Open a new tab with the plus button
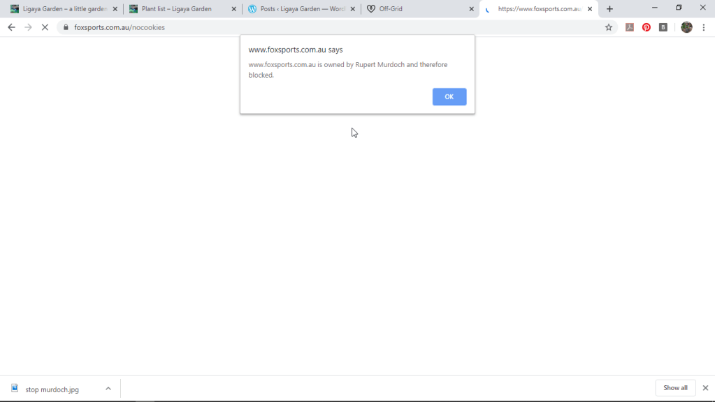The image size is (715, 402). pos(609,9)
